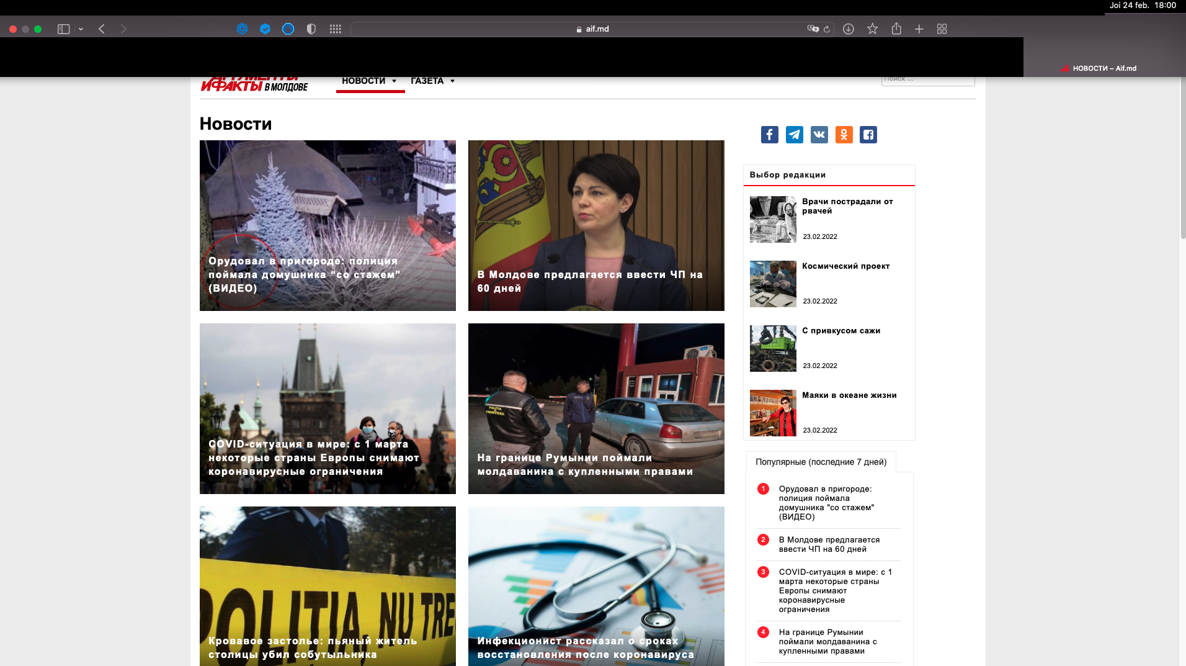Screen dimensions: 1186x666
Task: Open a new tab with plus icon
Action: (919, 29)
